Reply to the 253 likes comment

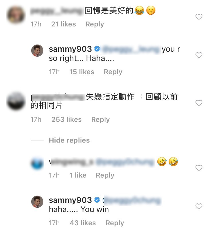[100, 120]
